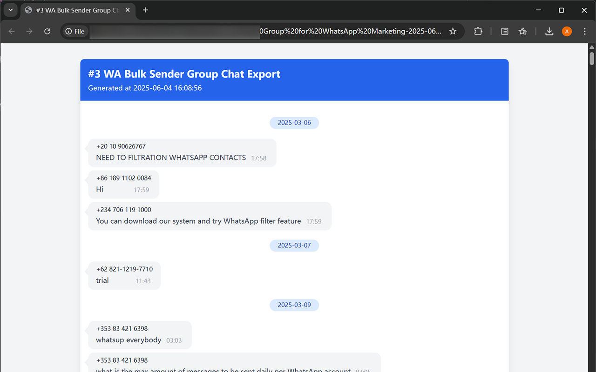The height and width of the screenshot is (372, 596).
Task: Click the scrollbar up arrow
Action: click(x=592, y=46)
